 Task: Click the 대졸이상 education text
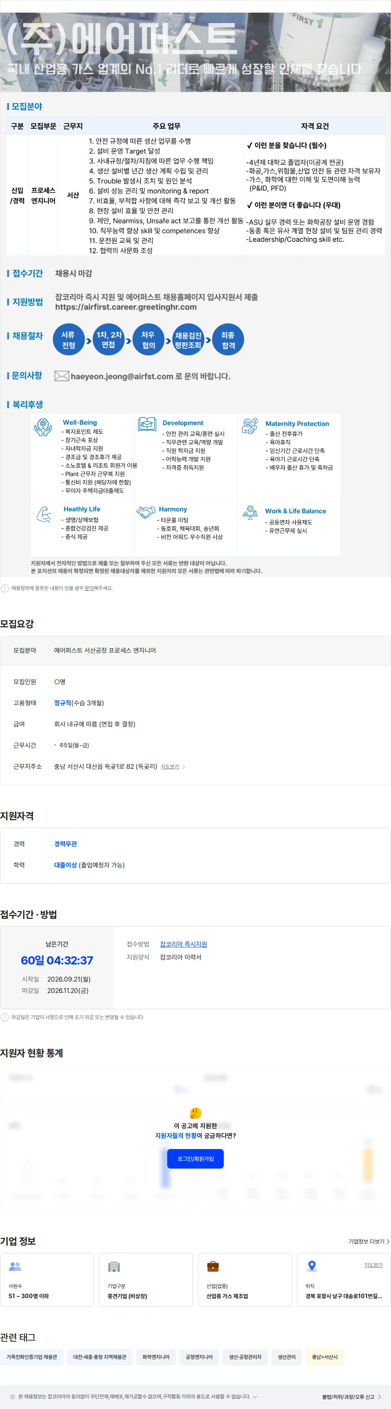click(x=65, y=865)
